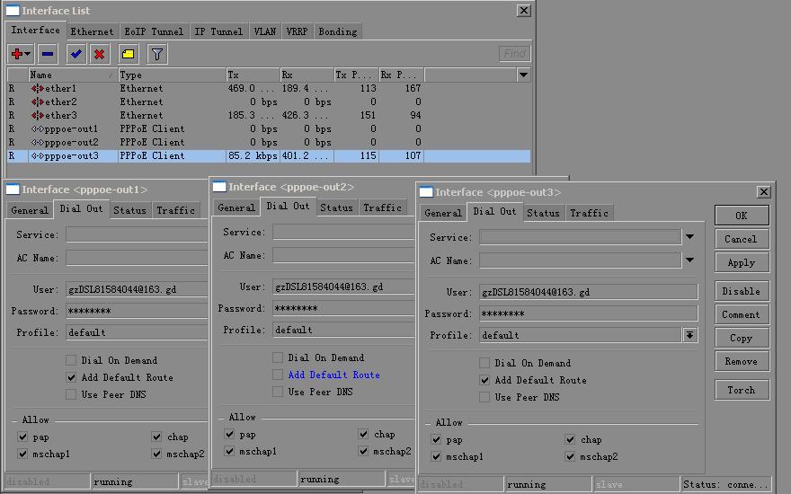Click the Find search box in Interface List

point(514,54)
